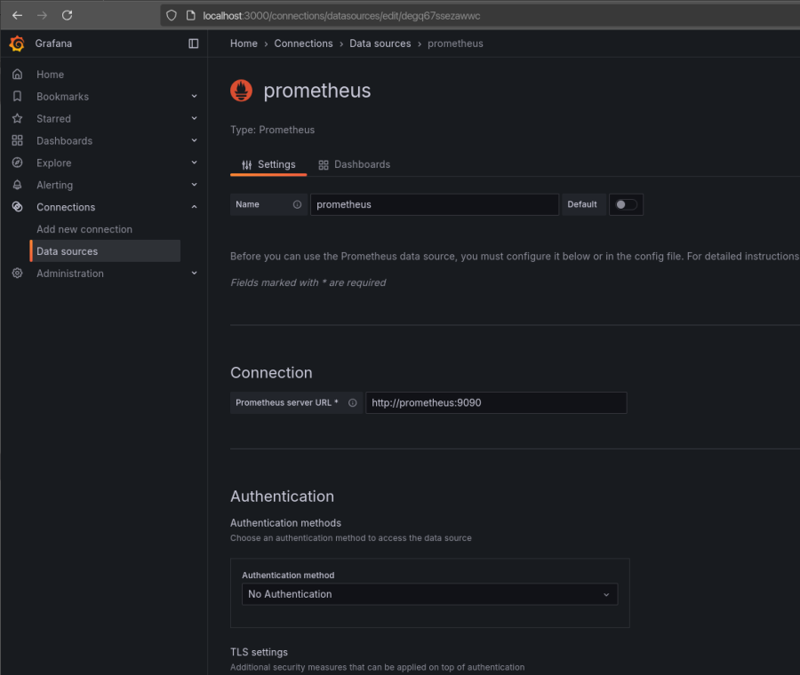Click the Prometheus server URL input field
This screenshot has height=675, width=800.
(x=496, y=402)
